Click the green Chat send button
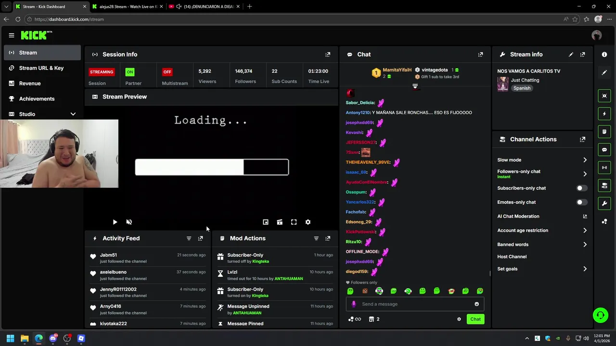The height and width of the screenshot is (346, 616). pos(475,319)
